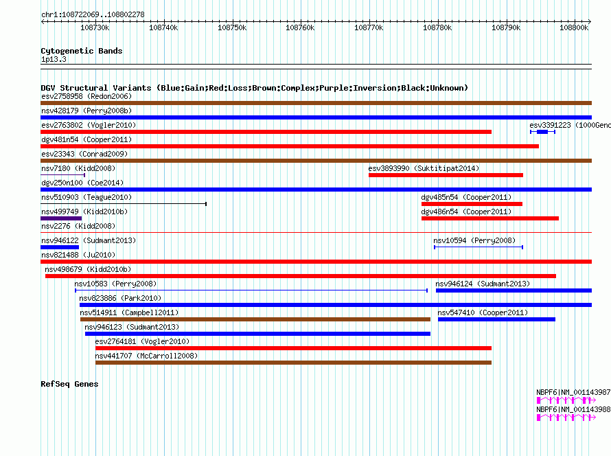Select the dgv250n100 (Coe2014) blue bar
The height and width of the screenshot is (456, 611).
[316, 190]
